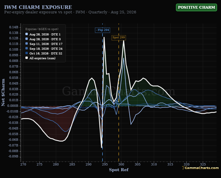Click the IWM CHARM EXPOSURE title
This screenshot has height=178, width=221.
pyautogui.click(x=38, y=7)
